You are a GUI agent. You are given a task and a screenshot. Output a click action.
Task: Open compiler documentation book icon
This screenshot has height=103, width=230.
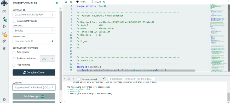tap(57, 3)
